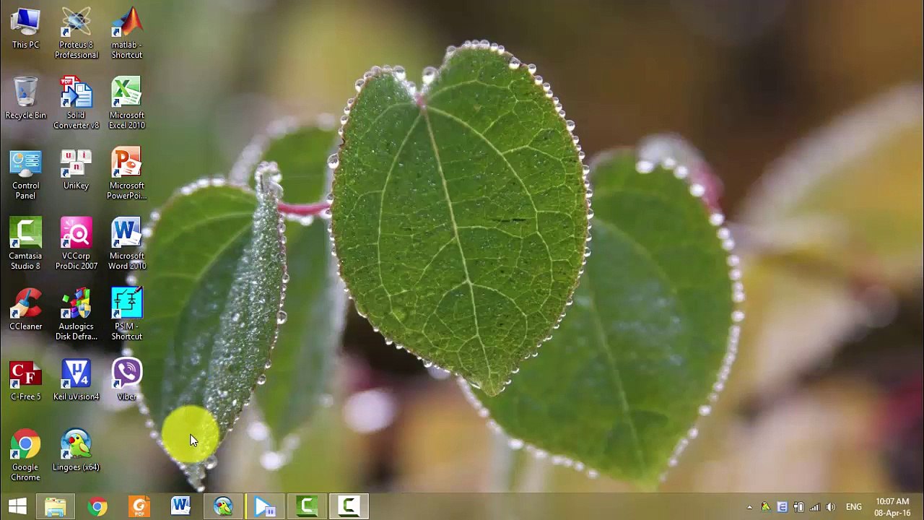Expand the hidden tray icons arrow
This screenshot has height=520, width=924.
click(749, 507)
